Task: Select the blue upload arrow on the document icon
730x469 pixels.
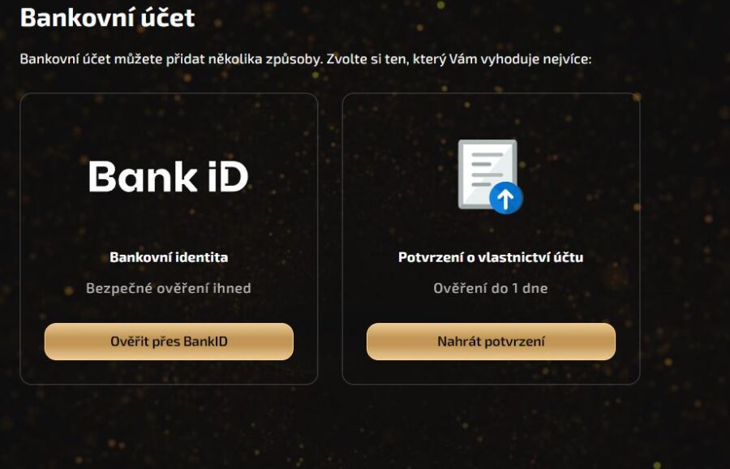Action: click(x=505, y=198)
